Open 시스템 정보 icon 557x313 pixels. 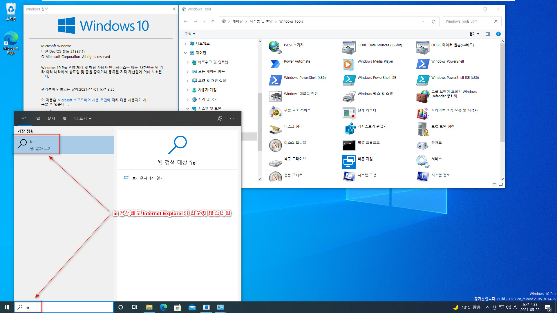(x=422, y=176)
